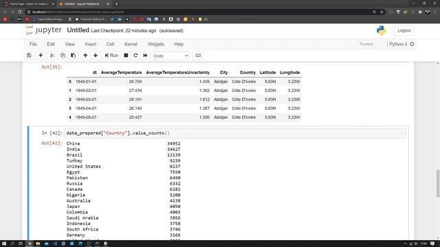Open Visual Studio Code from the taskbar
The width and height of the screenshot is (440, 247).
[x=55, y=244]
